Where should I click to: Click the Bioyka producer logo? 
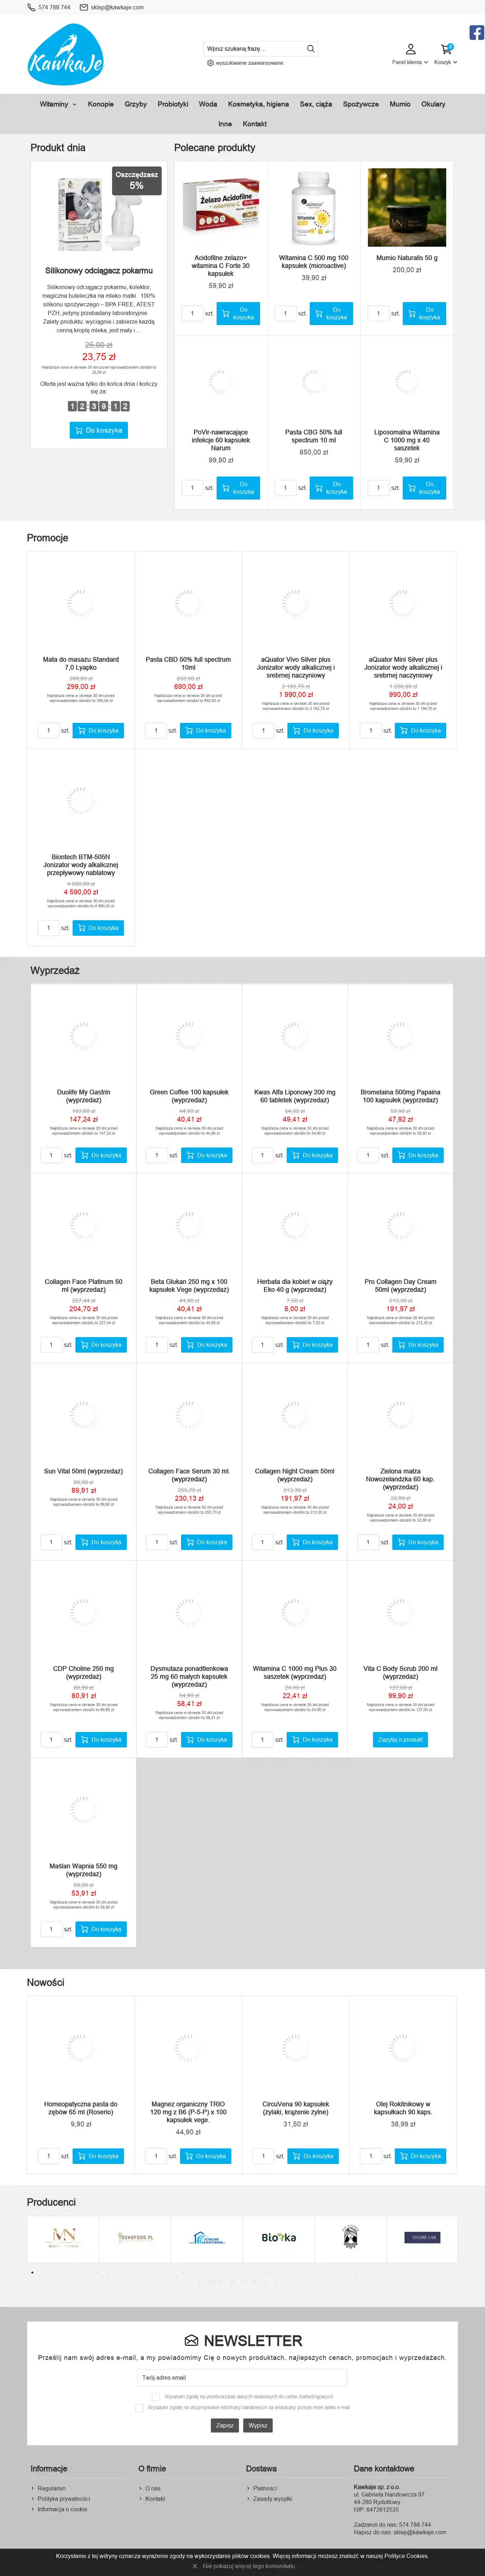278,2237
